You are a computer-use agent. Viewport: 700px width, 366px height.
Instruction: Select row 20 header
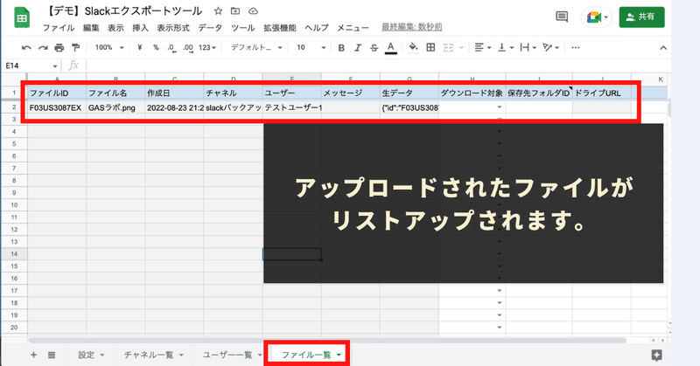click(x=14, y=328)
